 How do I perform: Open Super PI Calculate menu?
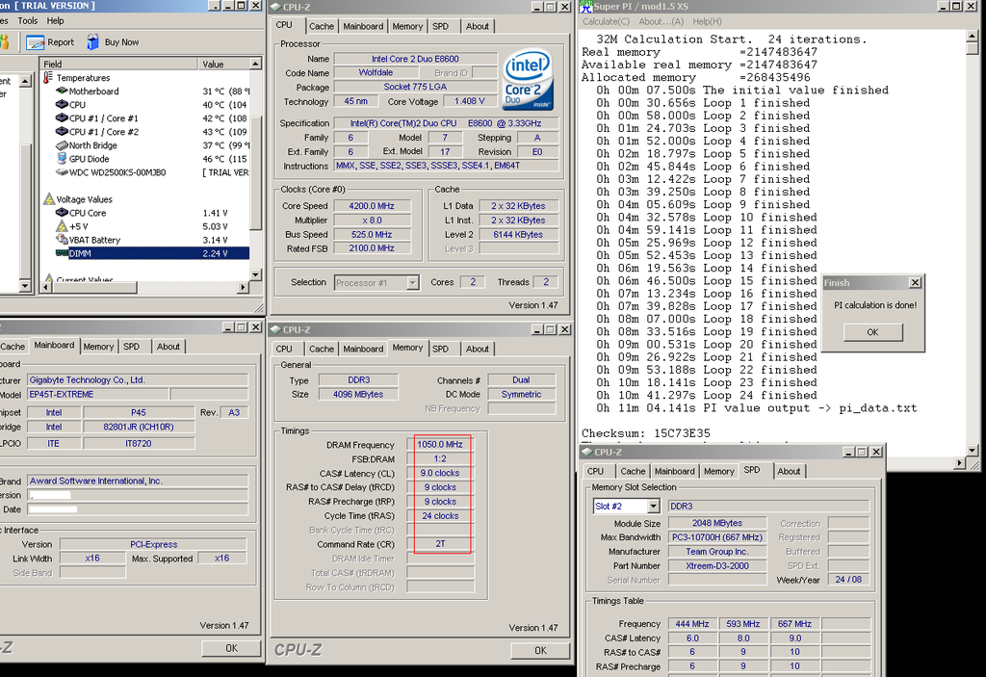point(606,21)
